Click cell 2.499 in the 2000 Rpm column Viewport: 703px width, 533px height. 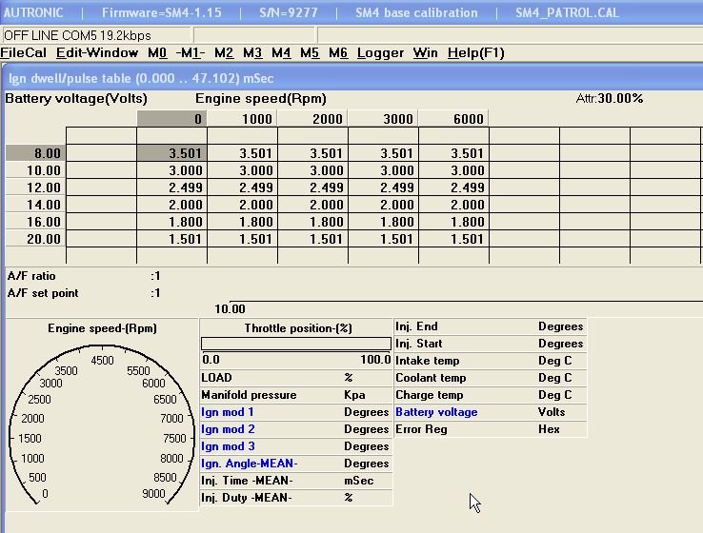(x=313, y=188)
